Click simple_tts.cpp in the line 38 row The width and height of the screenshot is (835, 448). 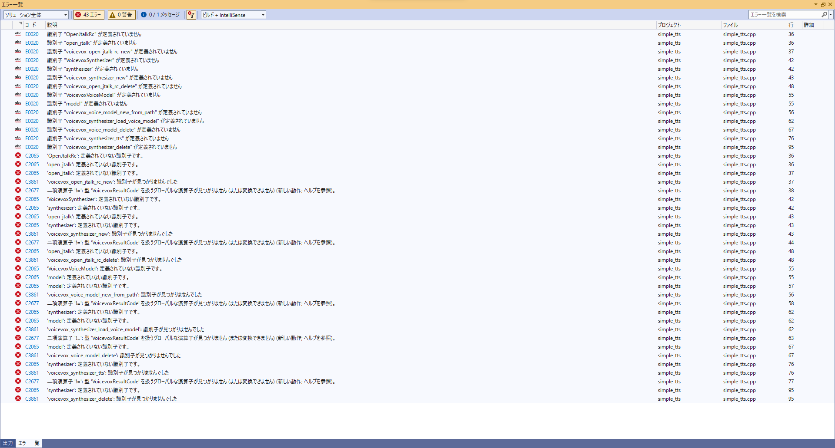(x=739, y=191)
